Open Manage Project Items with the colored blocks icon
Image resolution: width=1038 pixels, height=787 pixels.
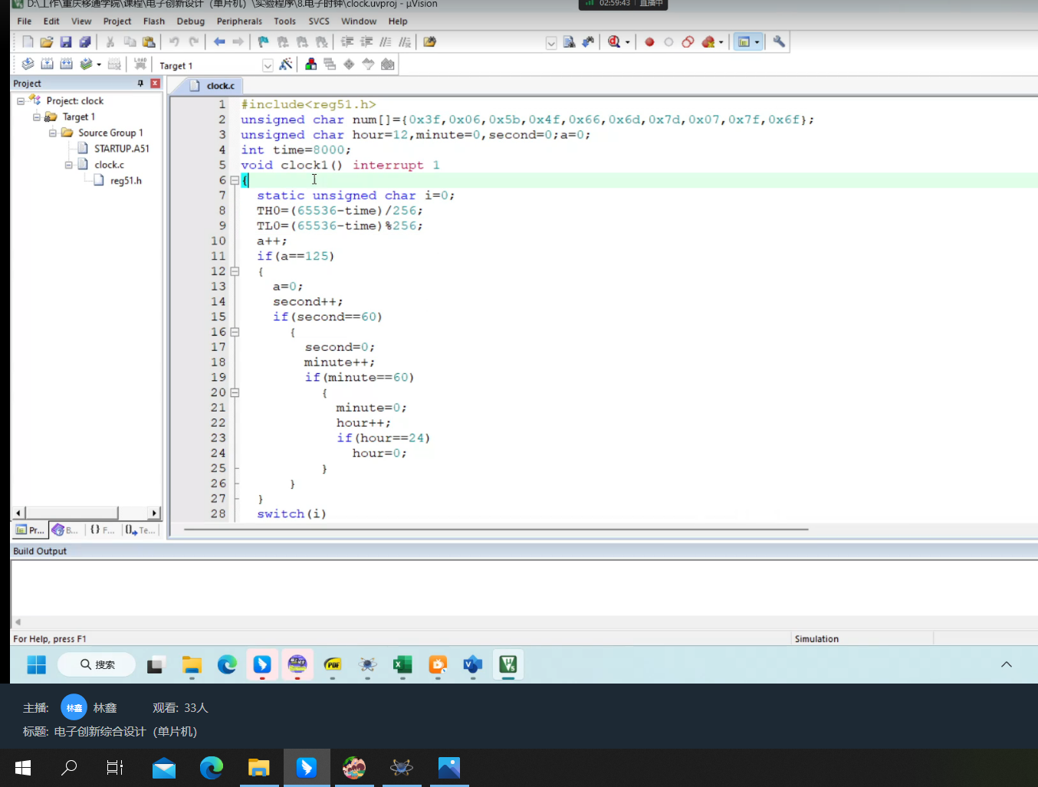tap(310, 64)
